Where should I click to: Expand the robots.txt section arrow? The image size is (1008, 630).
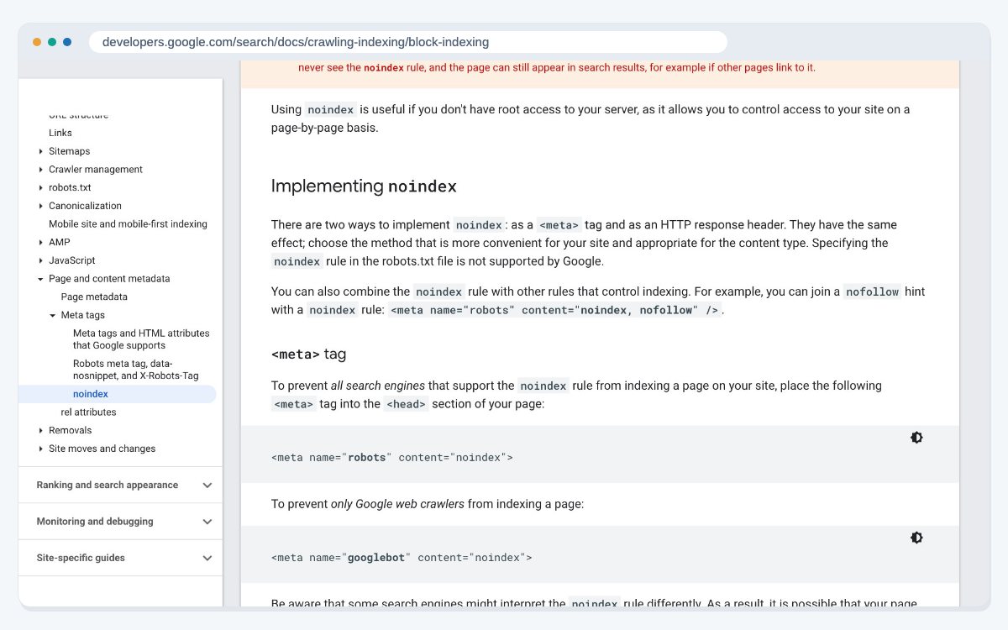coord(41,188)
